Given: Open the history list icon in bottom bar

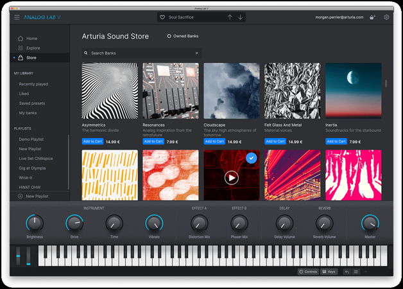Looking at the screenshot, I should [x=356, y=272].
